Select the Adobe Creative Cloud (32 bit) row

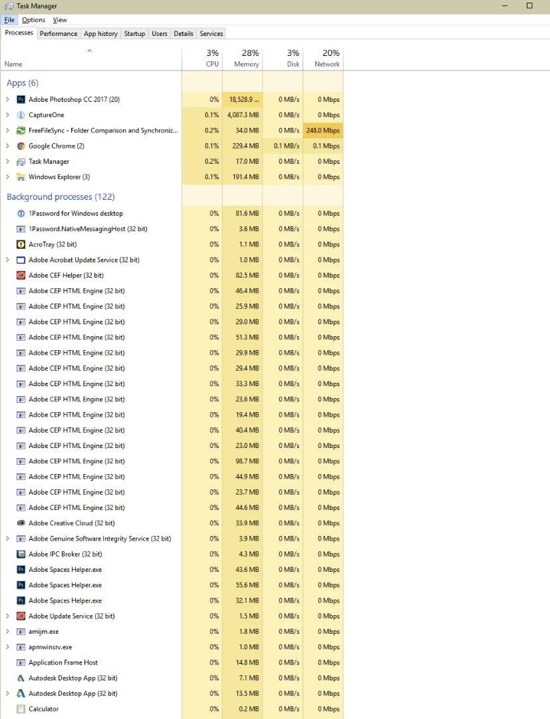click(x=172, y=523)
